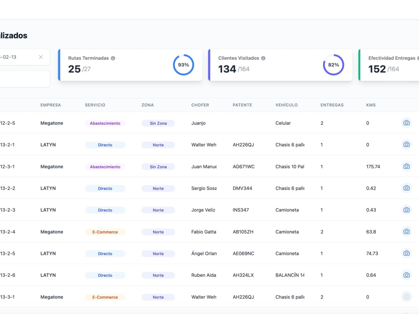This screenshot has width=419, height=314.
Task: Show info tooltip for Rutas Terminadas
Action: pos(113,58)
